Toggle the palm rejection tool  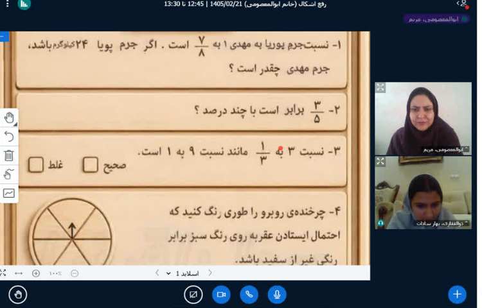(9, 175)
